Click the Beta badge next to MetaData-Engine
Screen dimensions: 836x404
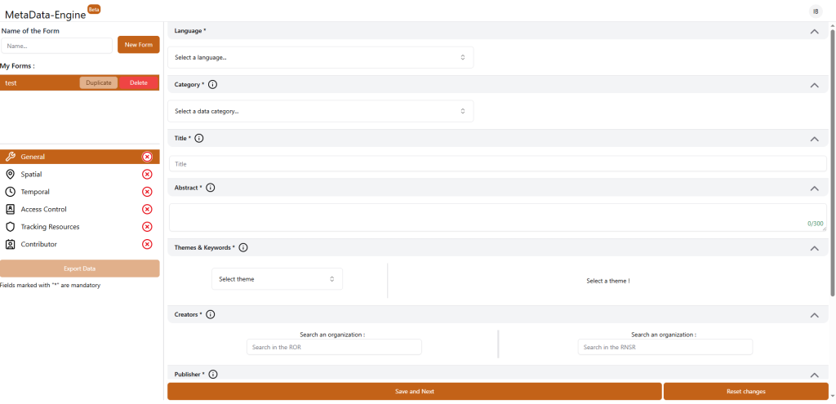[x=94, y=9]
